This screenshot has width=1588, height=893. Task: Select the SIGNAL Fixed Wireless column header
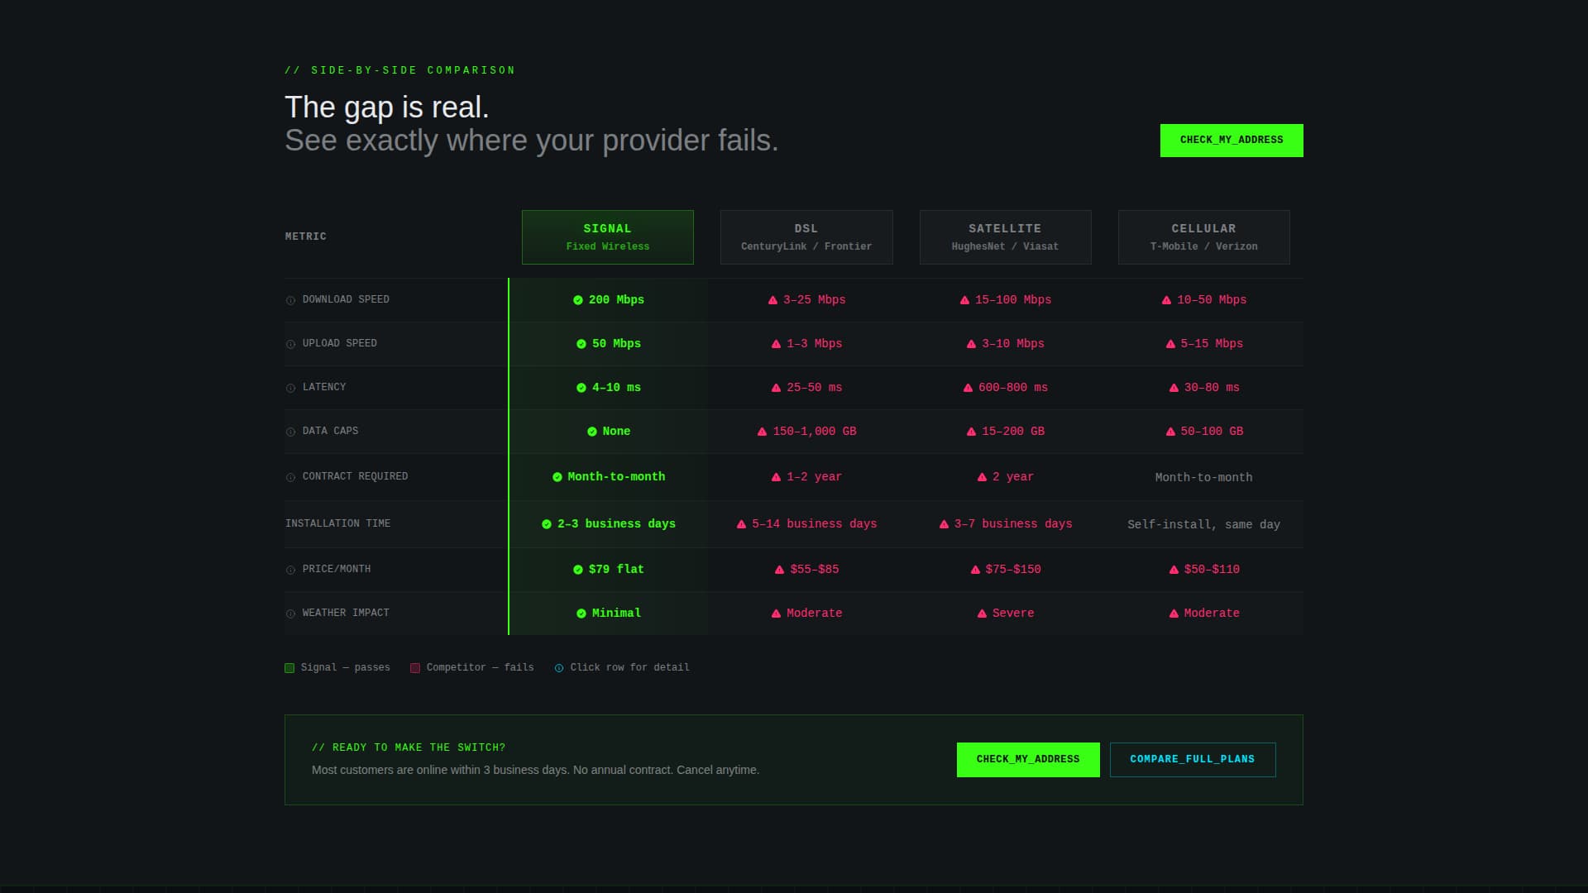pyautogui.click(x=608, y=237)
